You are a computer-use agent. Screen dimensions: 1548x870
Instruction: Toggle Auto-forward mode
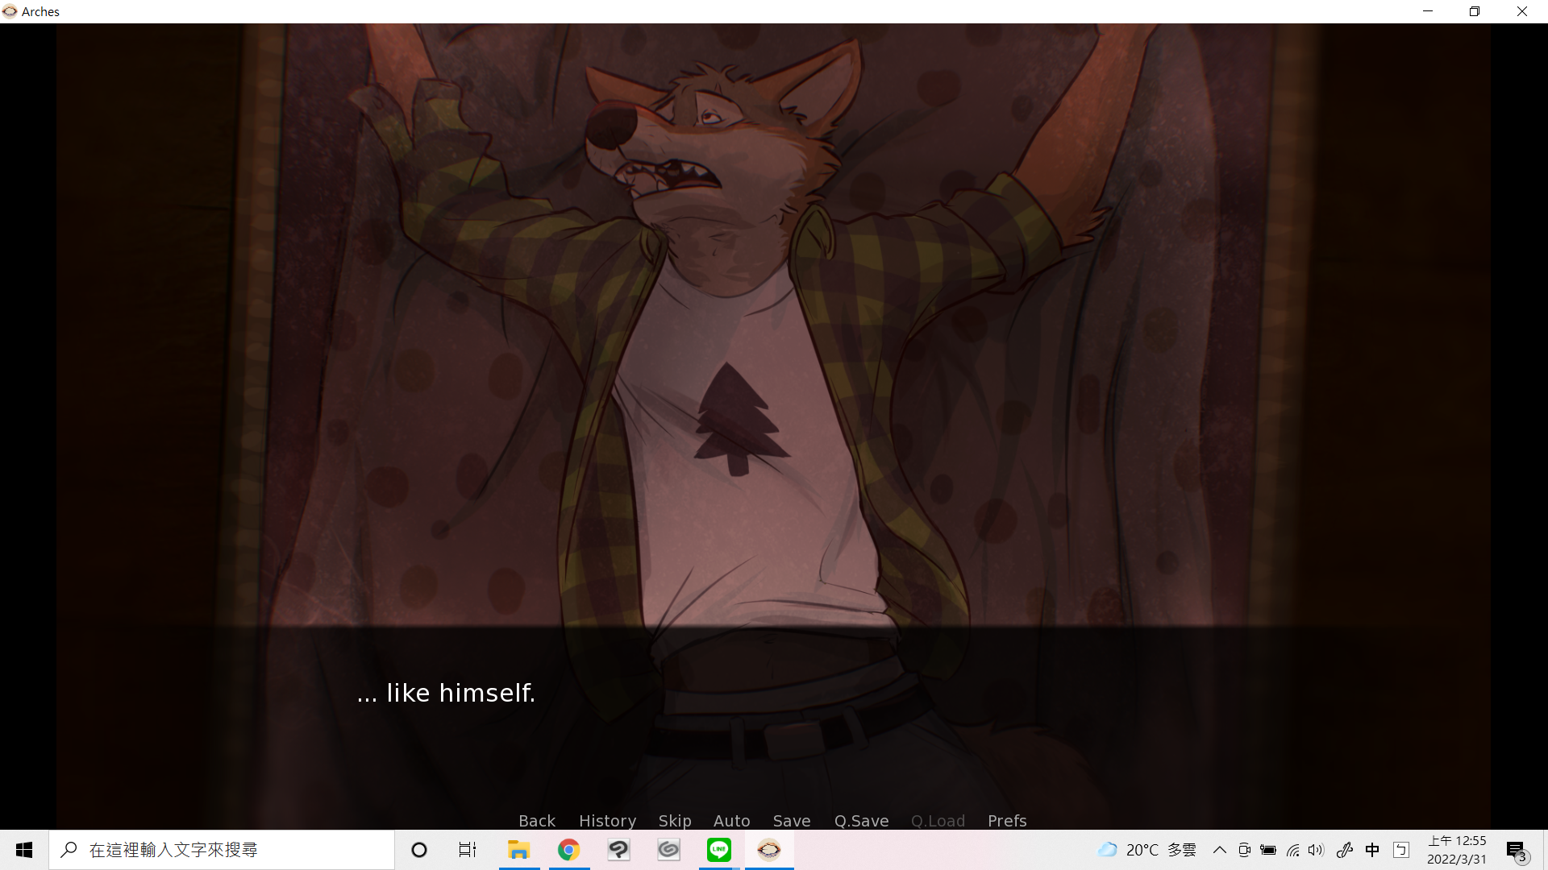pyautogui.click(x=731, y=820)
